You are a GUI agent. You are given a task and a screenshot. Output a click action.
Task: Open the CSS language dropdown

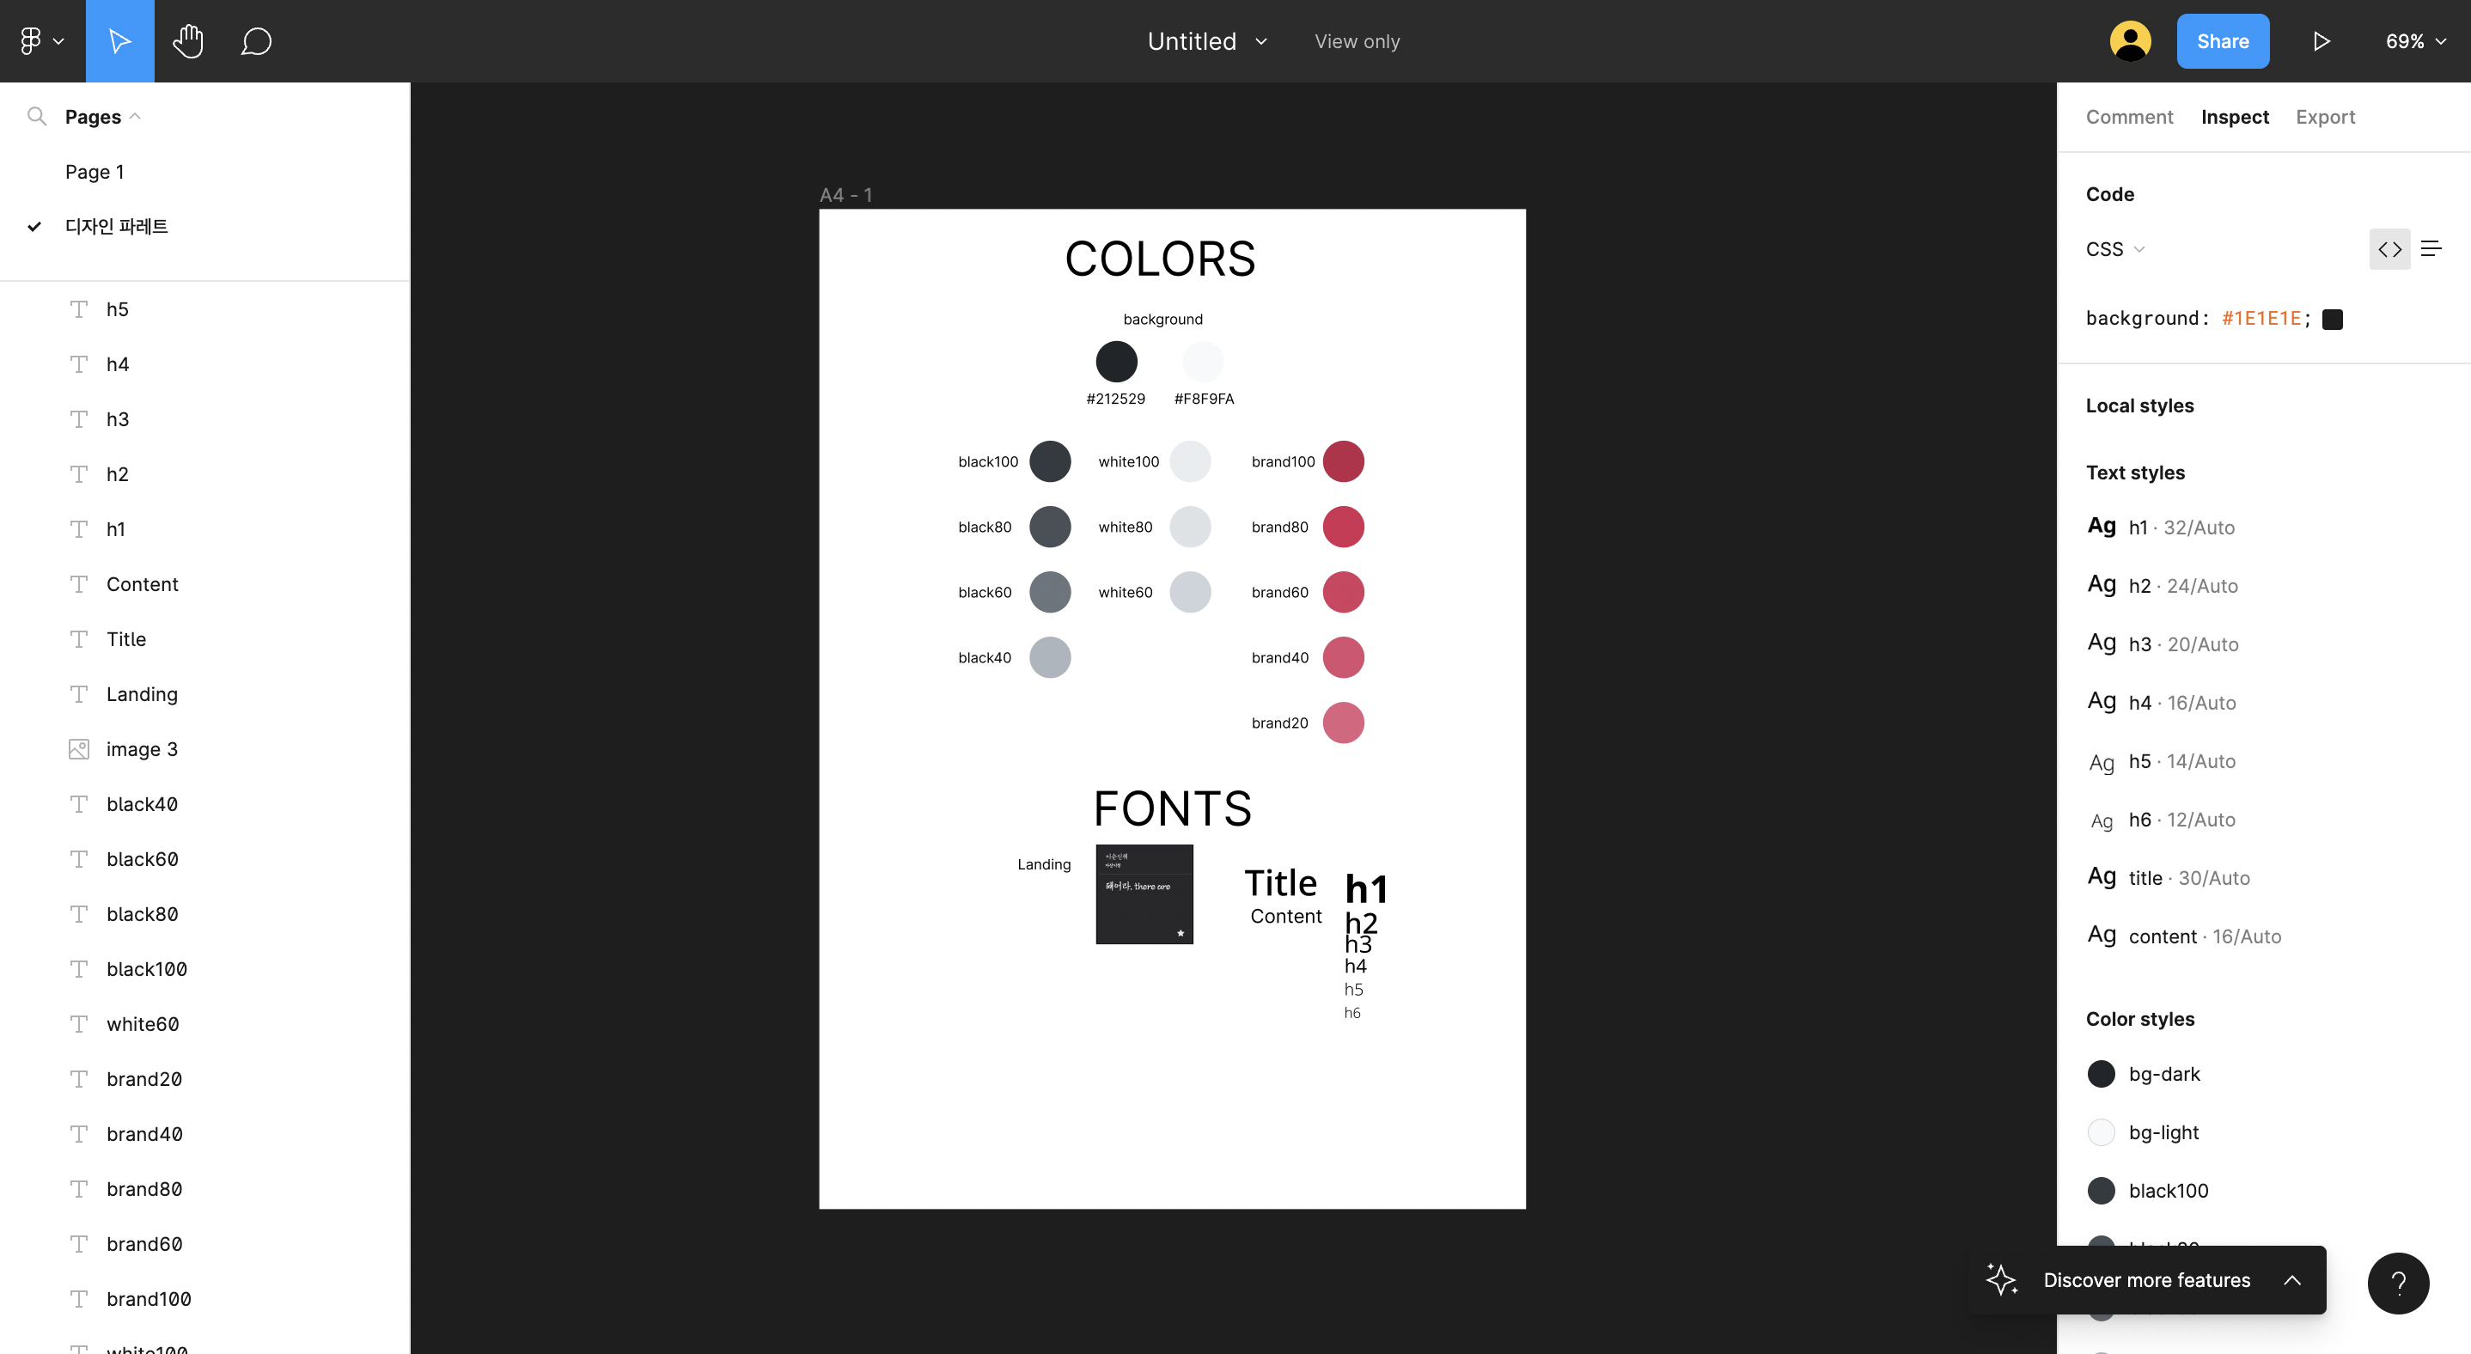pyautogui.click(x=2114, y=249)
